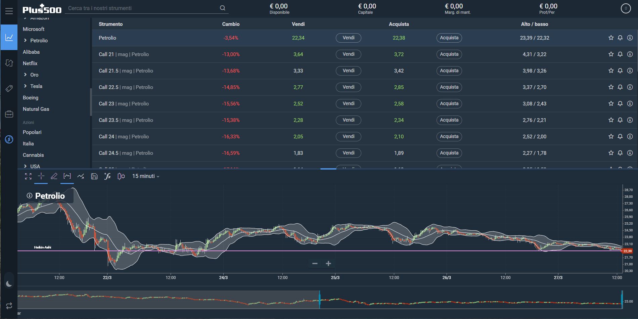This screenshot has width=638, height=319.
Task: Select Boeing in the sidebar list
Action: (31, 98)
